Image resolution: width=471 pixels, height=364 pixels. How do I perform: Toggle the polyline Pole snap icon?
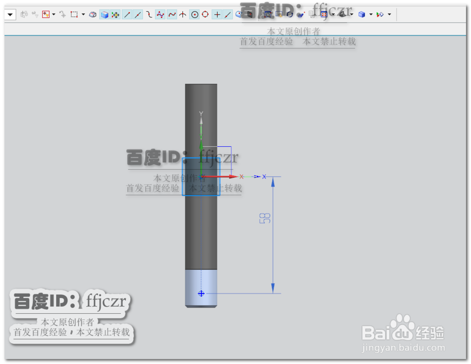click(160, 15)
